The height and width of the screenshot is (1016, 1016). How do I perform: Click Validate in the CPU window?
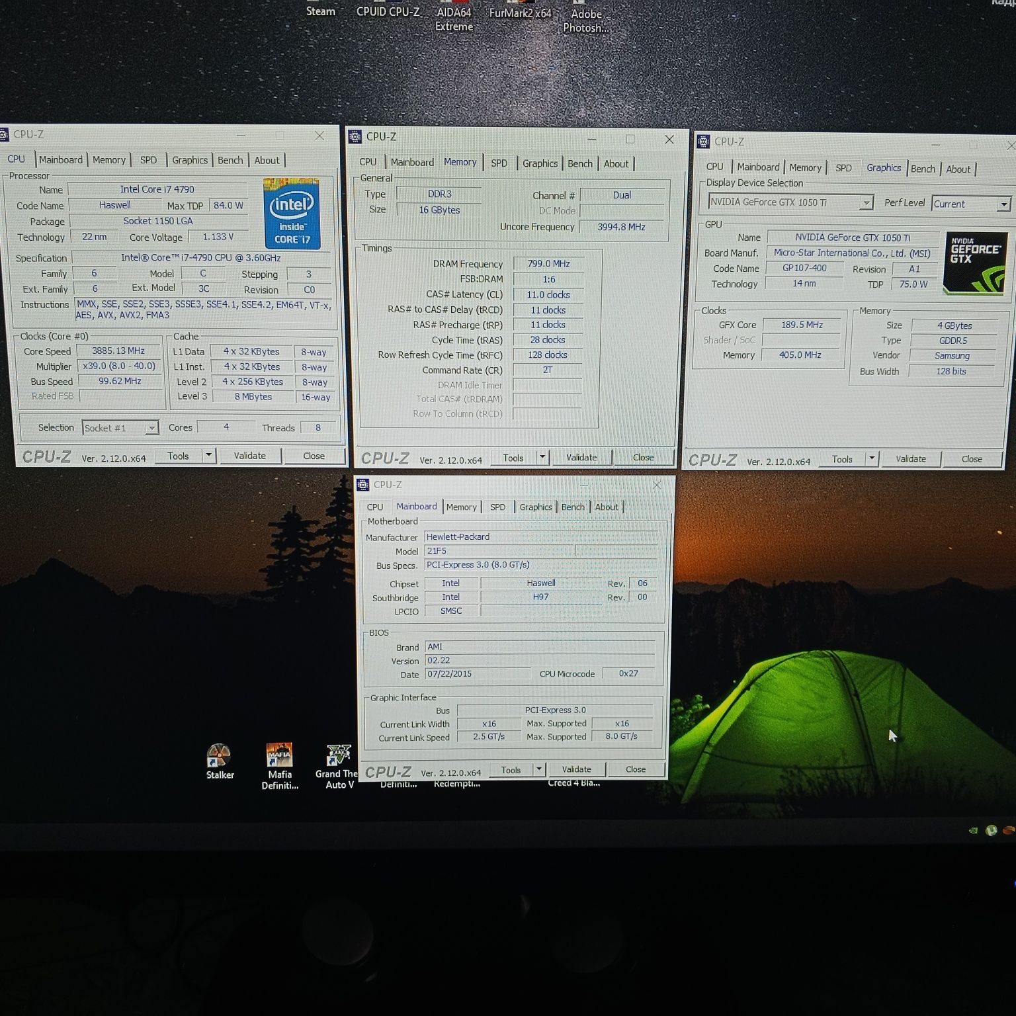pyautogui.click(x=250, y=456)
